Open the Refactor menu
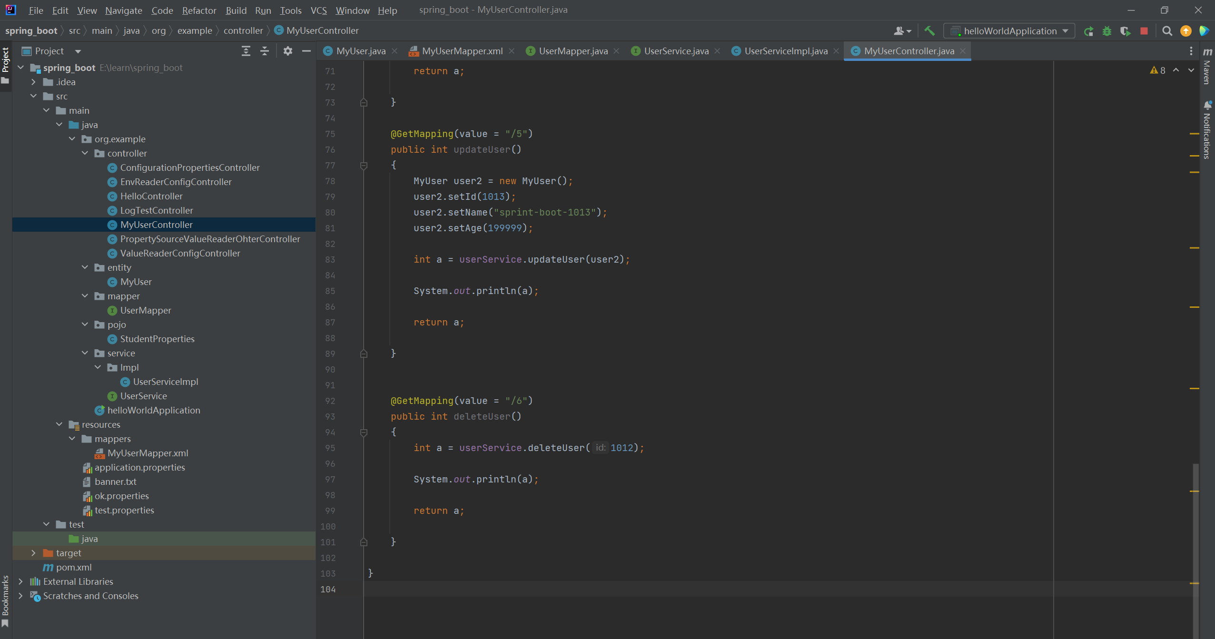 point(198,10)
